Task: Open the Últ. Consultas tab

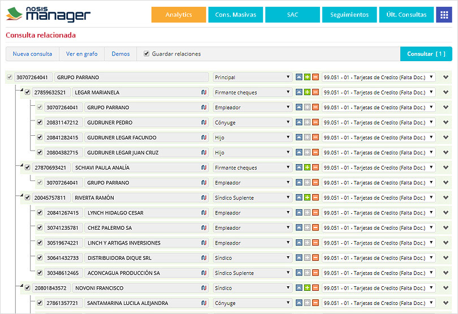Action: pyautogui.click(x=407, y=15)
